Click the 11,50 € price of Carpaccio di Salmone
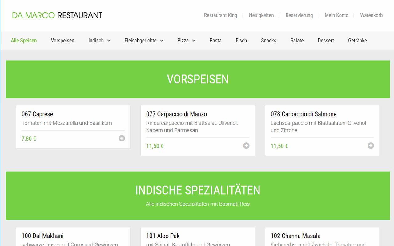The width and height of the screenshot is (394, 246). (x=279, y=146)
